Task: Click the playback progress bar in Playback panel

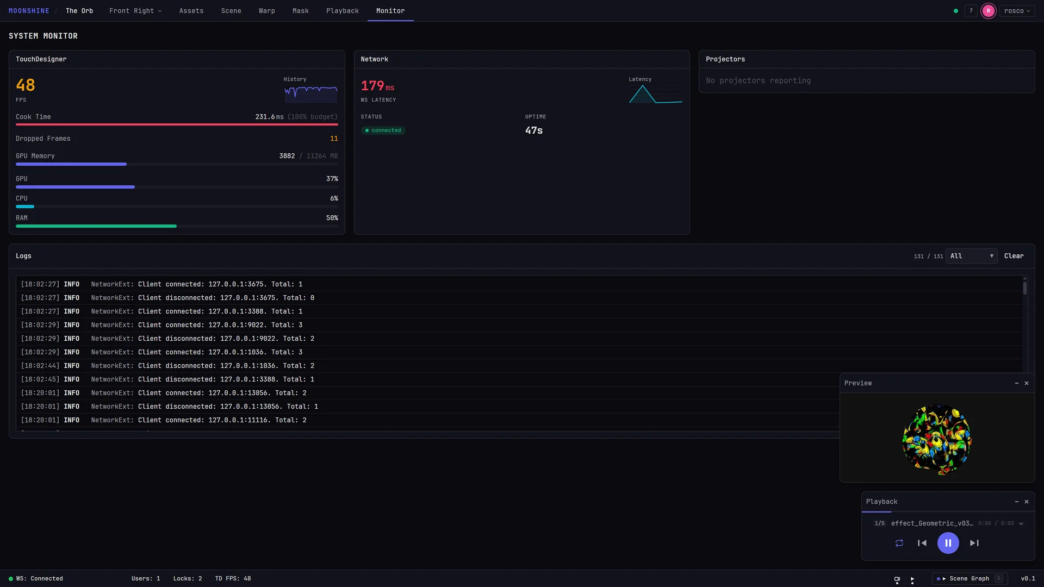Action: tap(948, 512)
